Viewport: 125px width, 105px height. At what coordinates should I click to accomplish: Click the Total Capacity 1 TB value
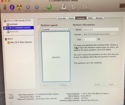[x=95, y=94]
